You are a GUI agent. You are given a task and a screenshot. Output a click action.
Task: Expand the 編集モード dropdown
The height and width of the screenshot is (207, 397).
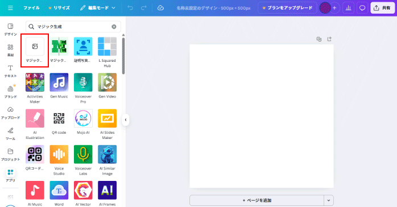coord(98,8)
